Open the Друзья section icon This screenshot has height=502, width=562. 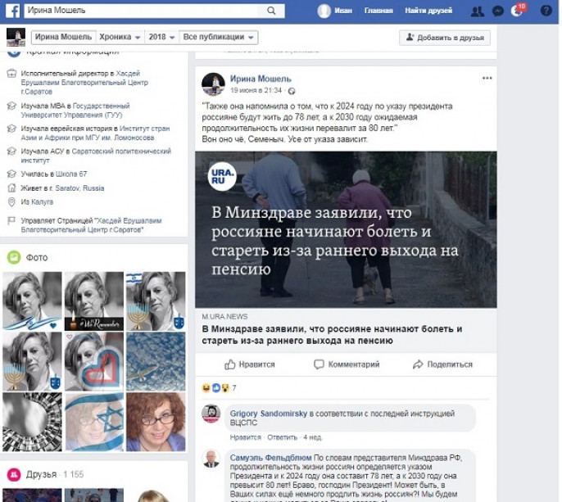pos(14,474)
